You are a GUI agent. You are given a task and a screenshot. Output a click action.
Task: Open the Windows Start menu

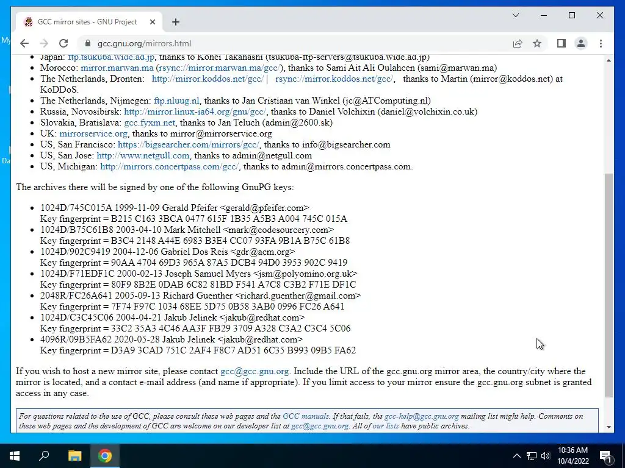[15, 456]
